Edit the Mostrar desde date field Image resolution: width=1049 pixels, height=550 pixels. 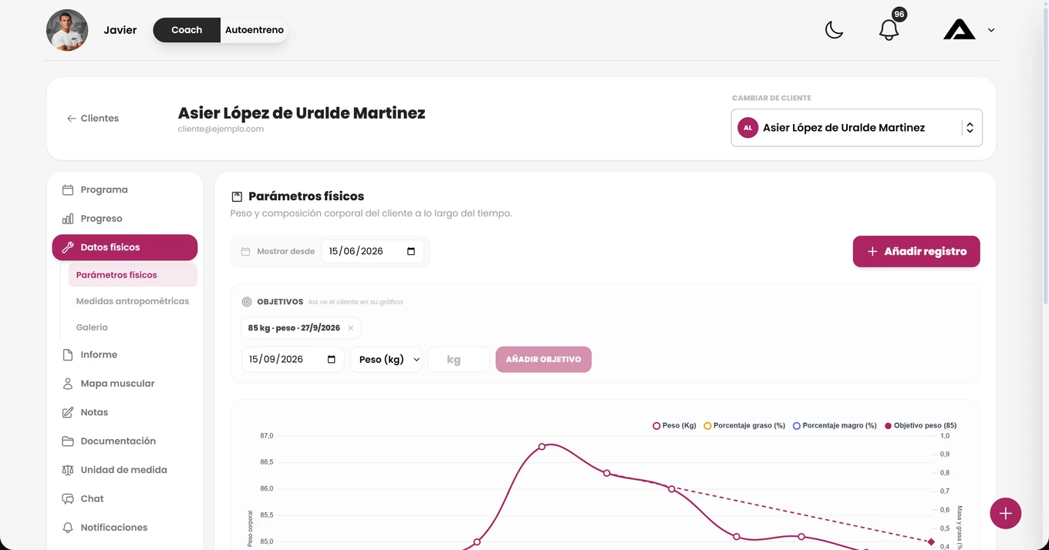coord(373,251)
